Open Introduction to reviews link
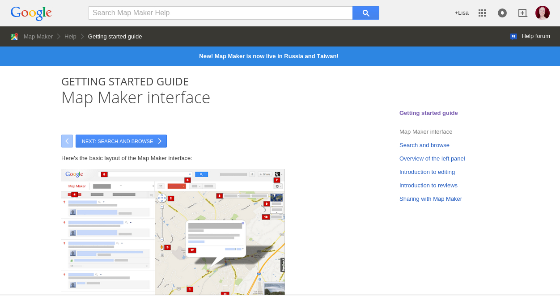This screenshot has width=560, height=296. point(428,186)
